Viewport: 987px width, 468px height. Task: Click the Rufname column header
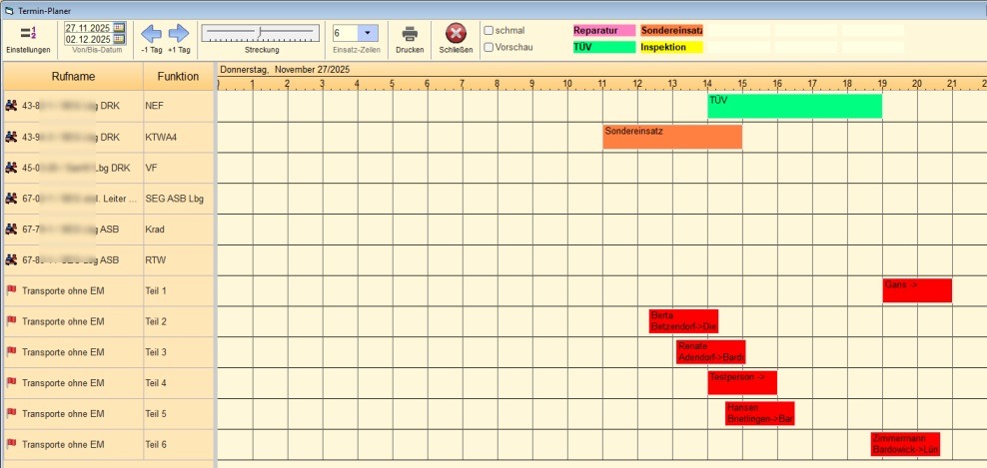[73, 77]
